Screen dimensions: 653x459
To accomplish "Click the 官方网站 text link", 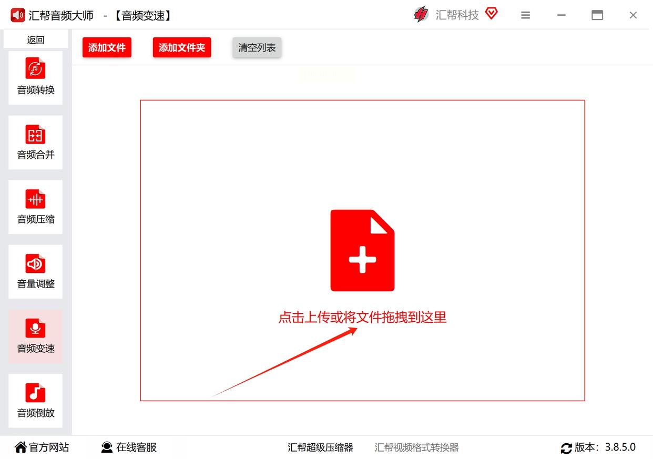I will [49, 447].
